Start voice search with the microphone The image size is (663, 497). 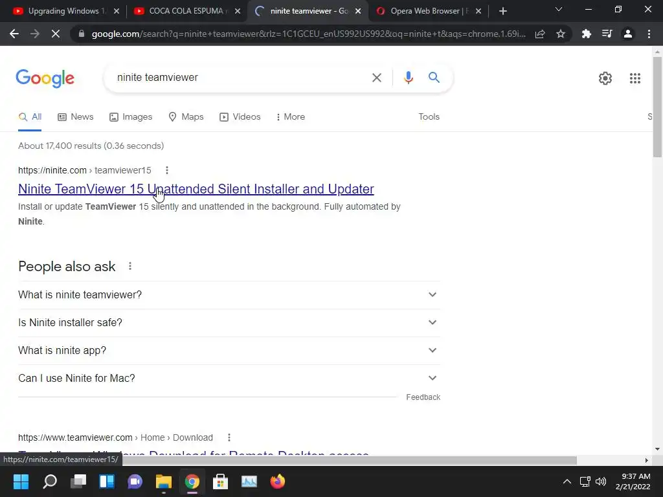click(x=408, y=78)
